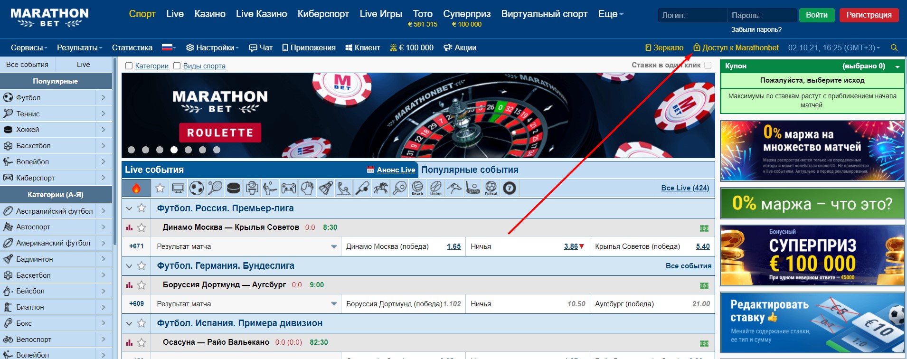
Task: Favorite the Динамо Москва — Крылья Советов match star
Action: pos(142,227)
